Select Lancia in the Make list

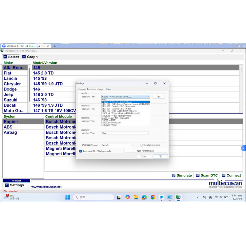[15, 78]
